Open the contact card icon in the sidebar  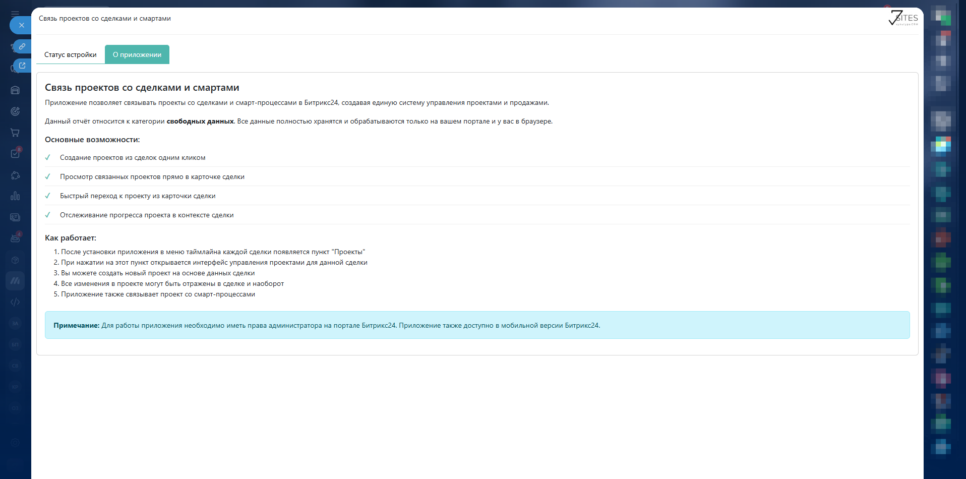(15, 217)
